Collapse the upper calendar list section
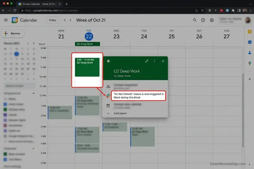 (33, 93)
